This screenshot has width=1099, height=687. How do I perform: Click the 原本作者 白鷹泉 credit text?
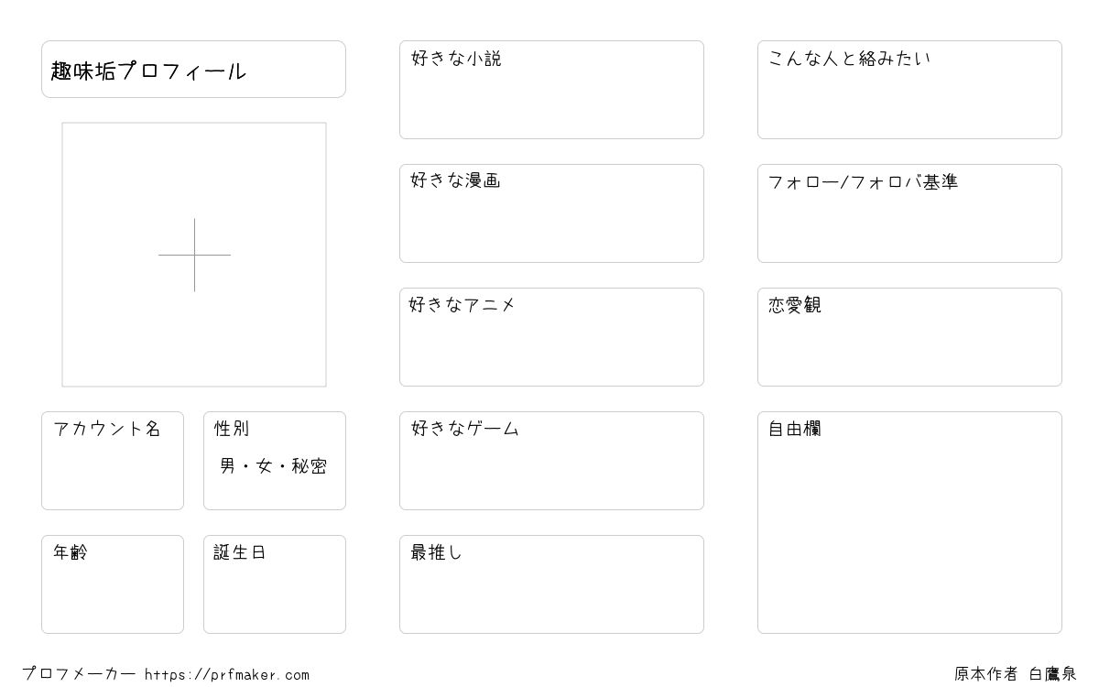[x=1016, y=674]
